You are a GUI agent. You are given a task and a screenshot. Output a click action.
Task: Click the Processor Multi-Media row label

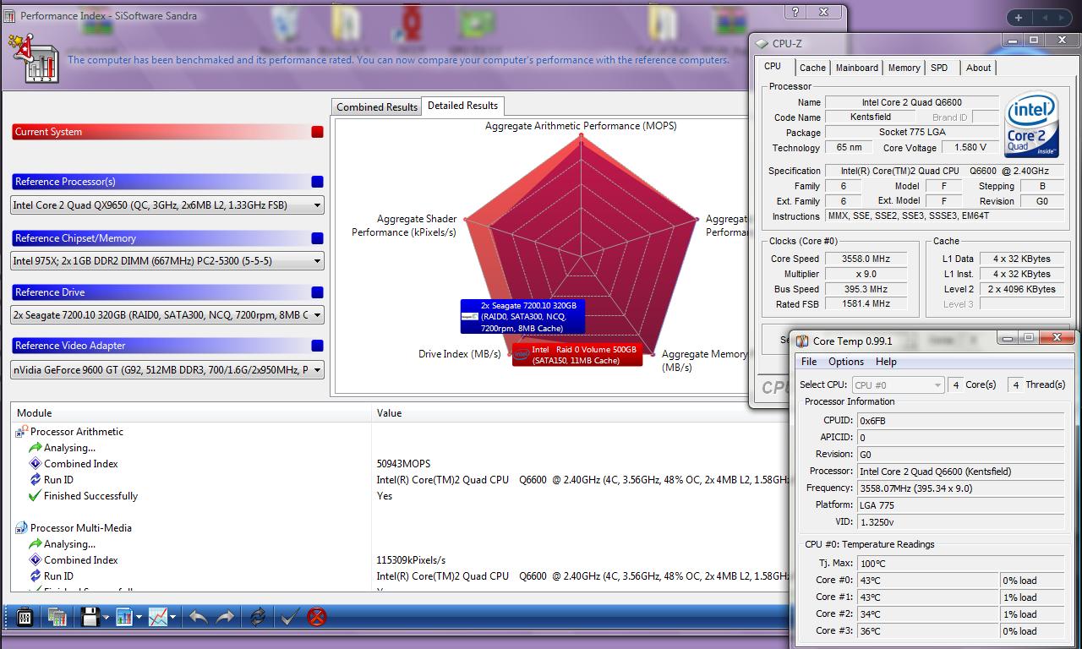click(81, 528)
